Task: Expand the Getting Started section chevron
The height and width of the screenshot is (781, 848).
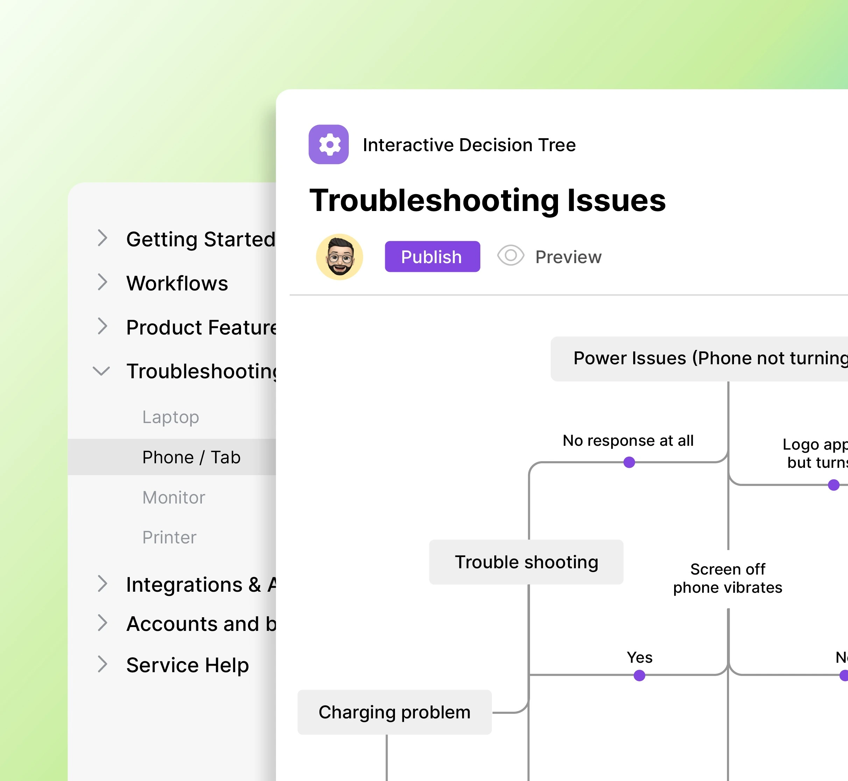Action: point(102,238)
